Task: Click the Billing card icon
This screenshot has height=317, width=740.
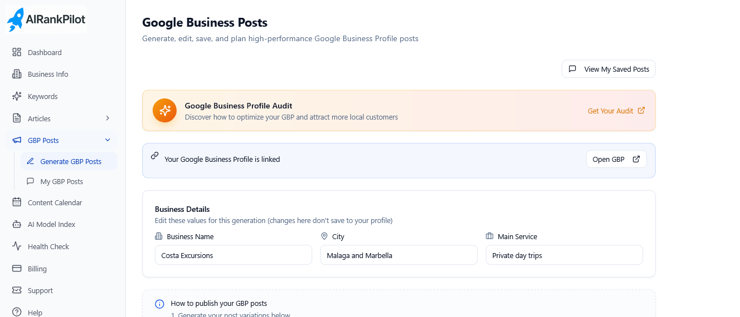Action: [x=17, y=269]
